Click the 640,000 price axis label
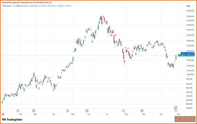Screen dimensions: 197x124 click(190, 104)
